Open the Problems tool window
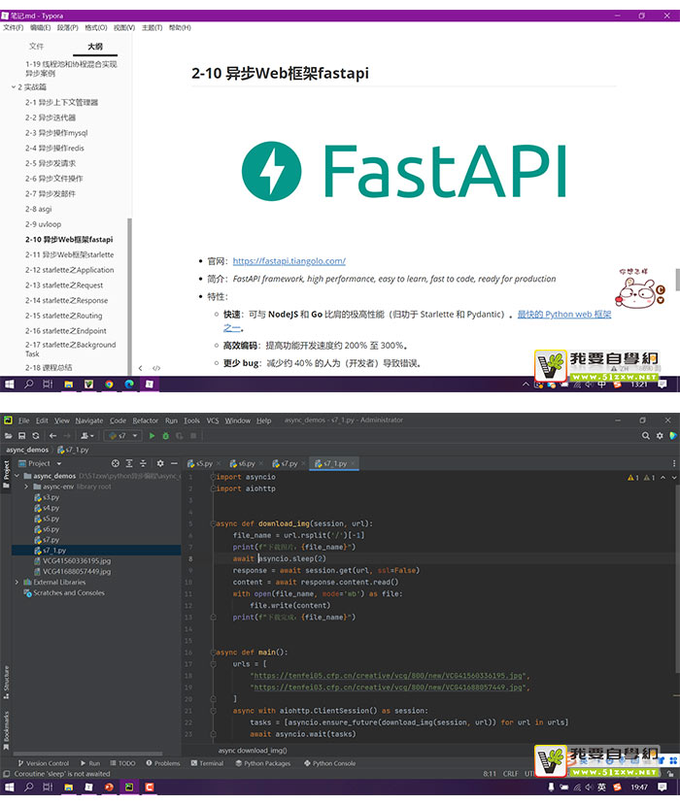Screen dimensions: 680x805 pos(163,763)
